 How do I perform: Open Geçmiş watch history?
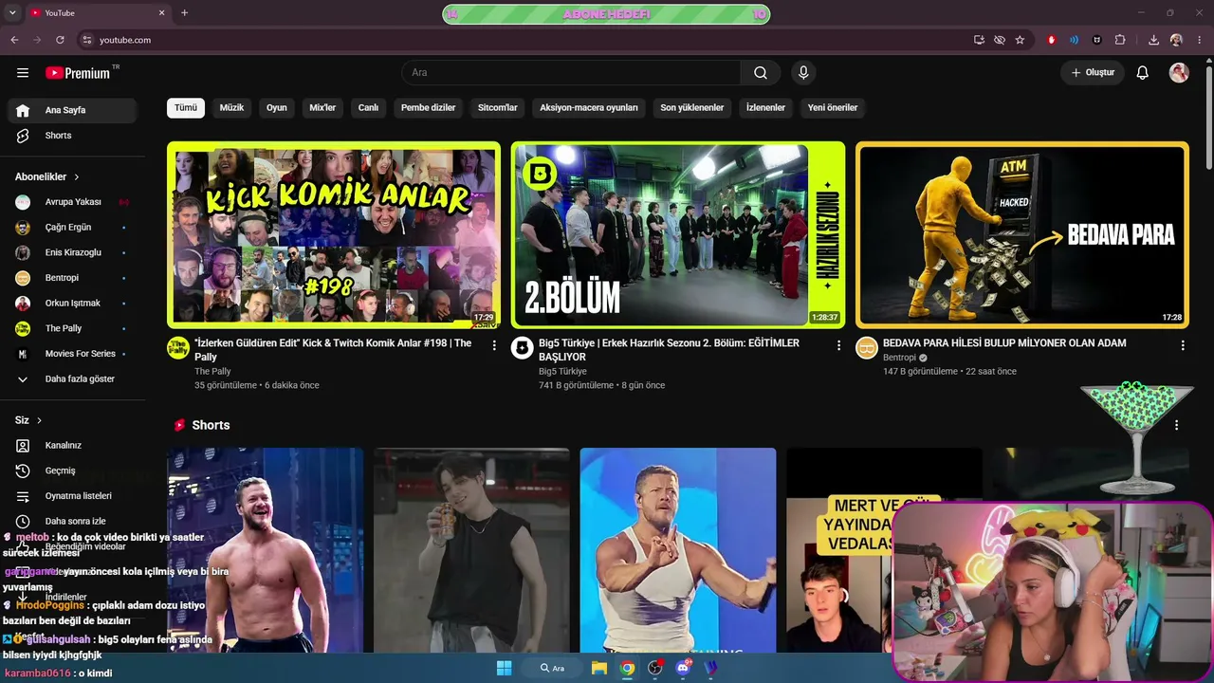click(x=72, y=471)
